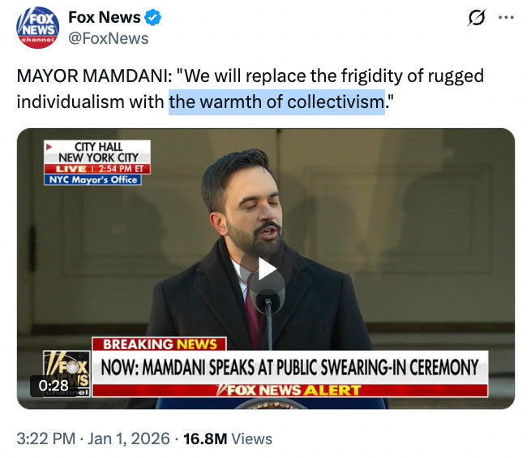This screenshot has height=458, width=531.
Task: Click the @FoxNews handle
Action: [x=108, y=37]
